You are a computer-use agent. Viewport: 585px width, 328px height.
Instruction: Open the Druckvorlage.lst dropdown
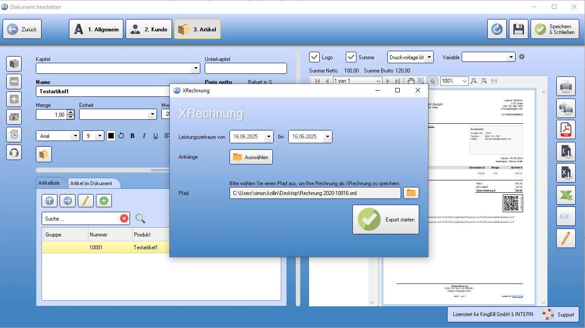(429, 57)
